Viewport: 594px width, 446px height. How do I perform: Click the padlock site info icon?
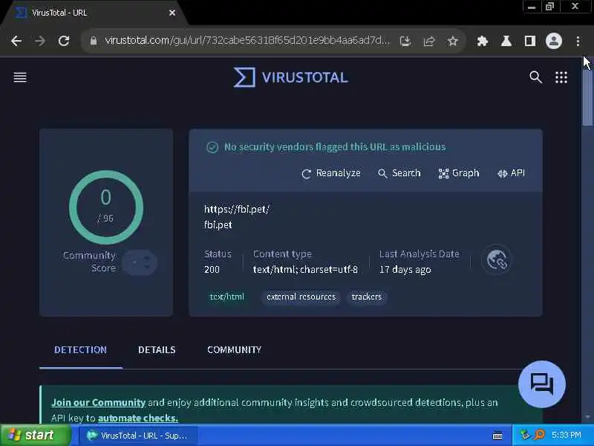[94, 41]
